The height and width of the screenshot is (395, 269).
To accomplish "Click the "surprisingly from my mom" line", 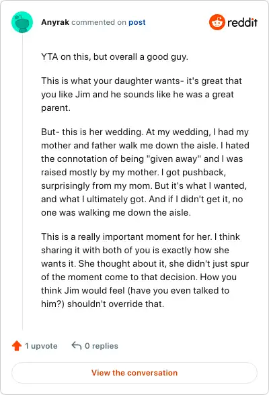I will click(x=144, y=186).
